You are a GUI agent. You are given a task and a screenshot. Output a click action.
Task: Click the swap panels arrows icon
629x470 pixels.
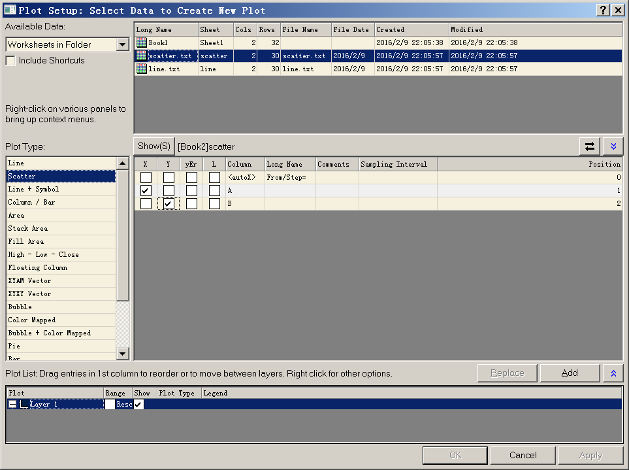click(x=590, y=146)
